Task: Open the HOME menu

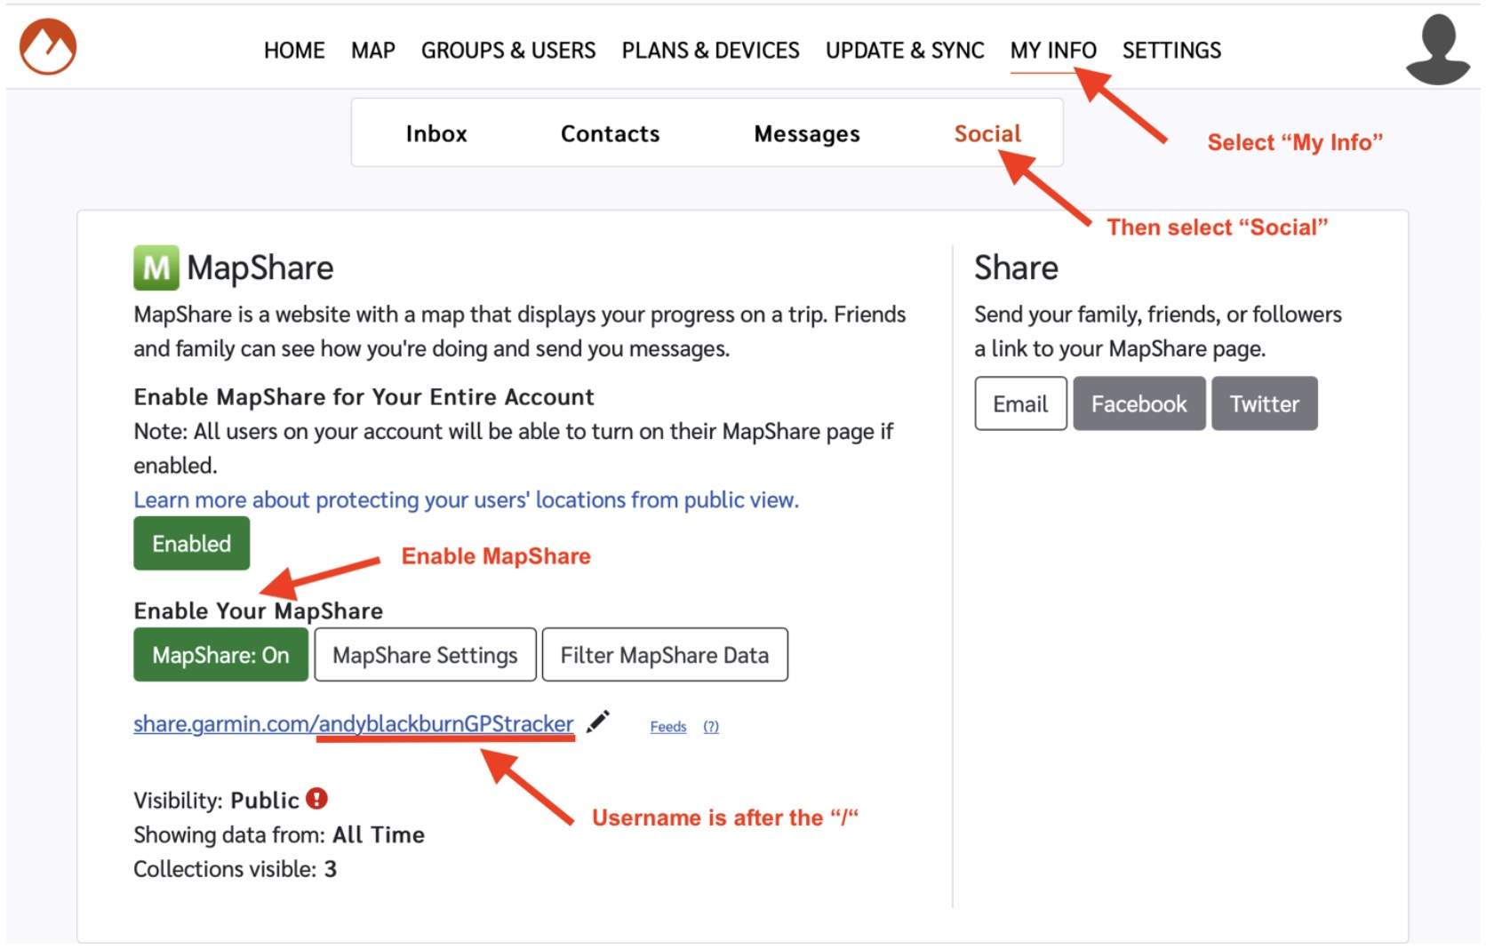Action: coord(294,51)
